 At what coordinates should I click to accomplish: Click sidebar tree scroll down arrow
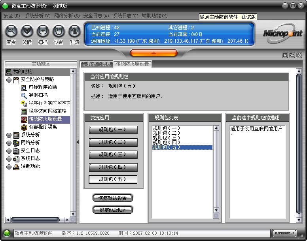[73, 214]
